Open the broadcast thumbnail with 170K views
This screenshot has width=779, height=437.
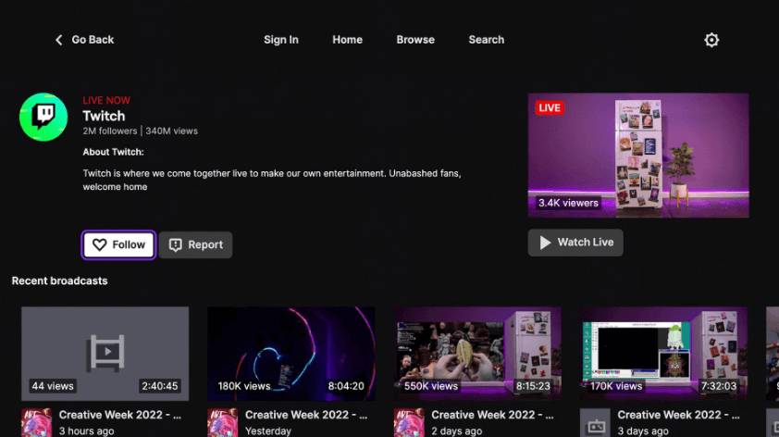point(663,354)
